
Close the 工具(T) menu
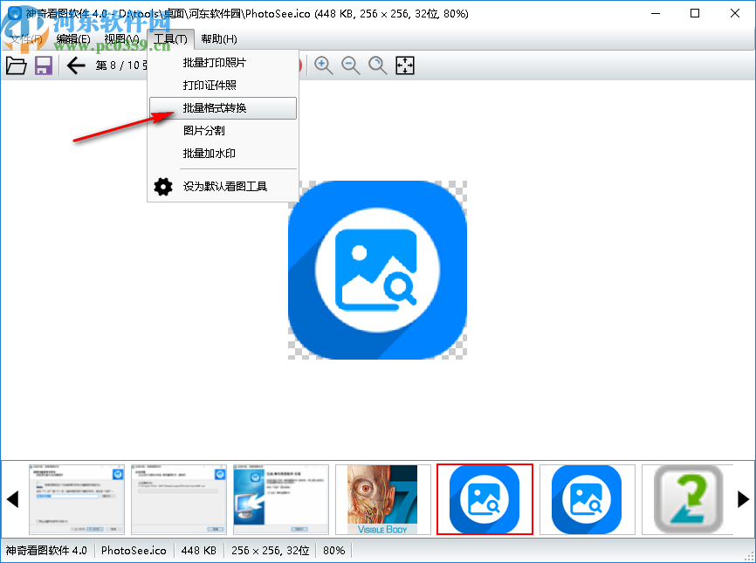tap(171, 39)
